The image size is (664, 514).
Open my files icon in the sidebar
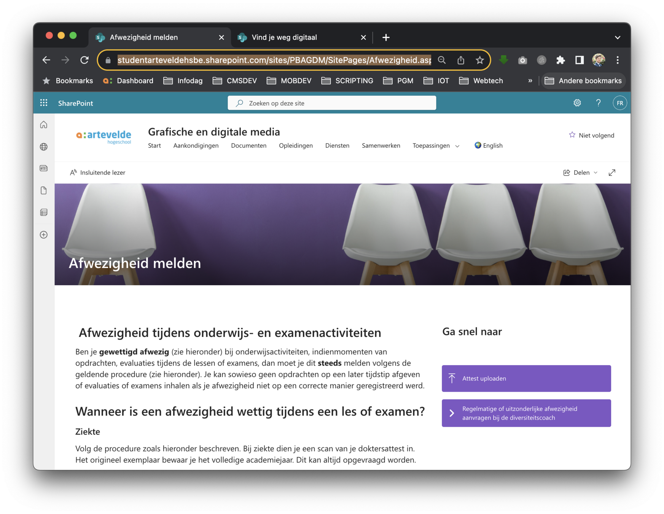44,190
